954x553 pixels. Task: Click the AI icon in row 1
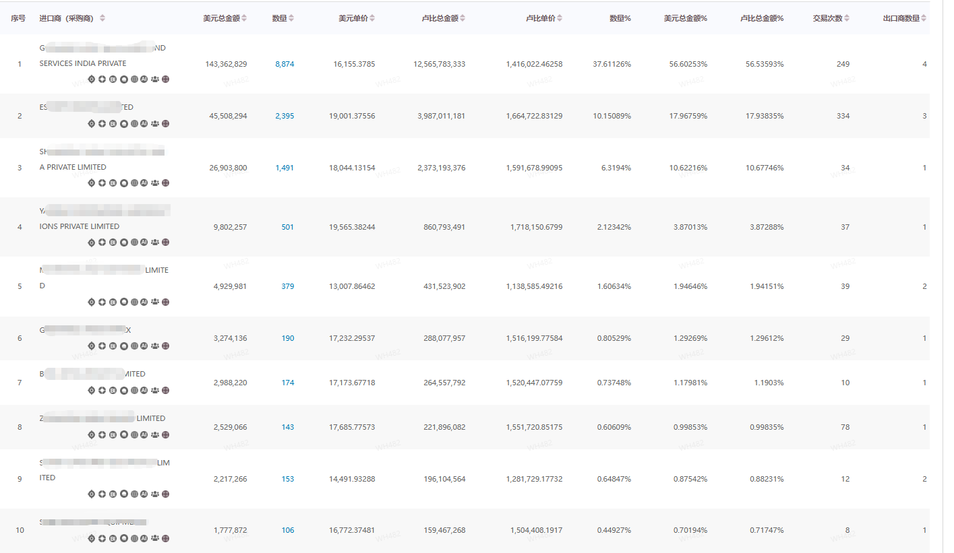point(144,79)
